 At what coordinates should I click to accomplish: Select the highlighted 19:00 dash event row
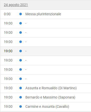point(46,51)
